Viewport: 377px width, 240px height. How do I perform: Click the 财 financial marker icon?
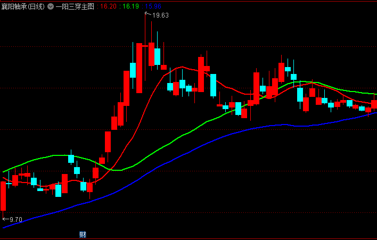83,234
